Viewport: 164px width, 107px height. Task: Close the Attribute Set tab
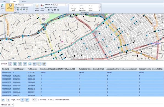click(x=12, y=105)
